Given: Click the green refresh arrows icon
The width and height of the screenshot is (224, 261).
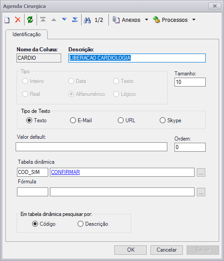Looking at the screenshot, I should (x=30, y=20).
